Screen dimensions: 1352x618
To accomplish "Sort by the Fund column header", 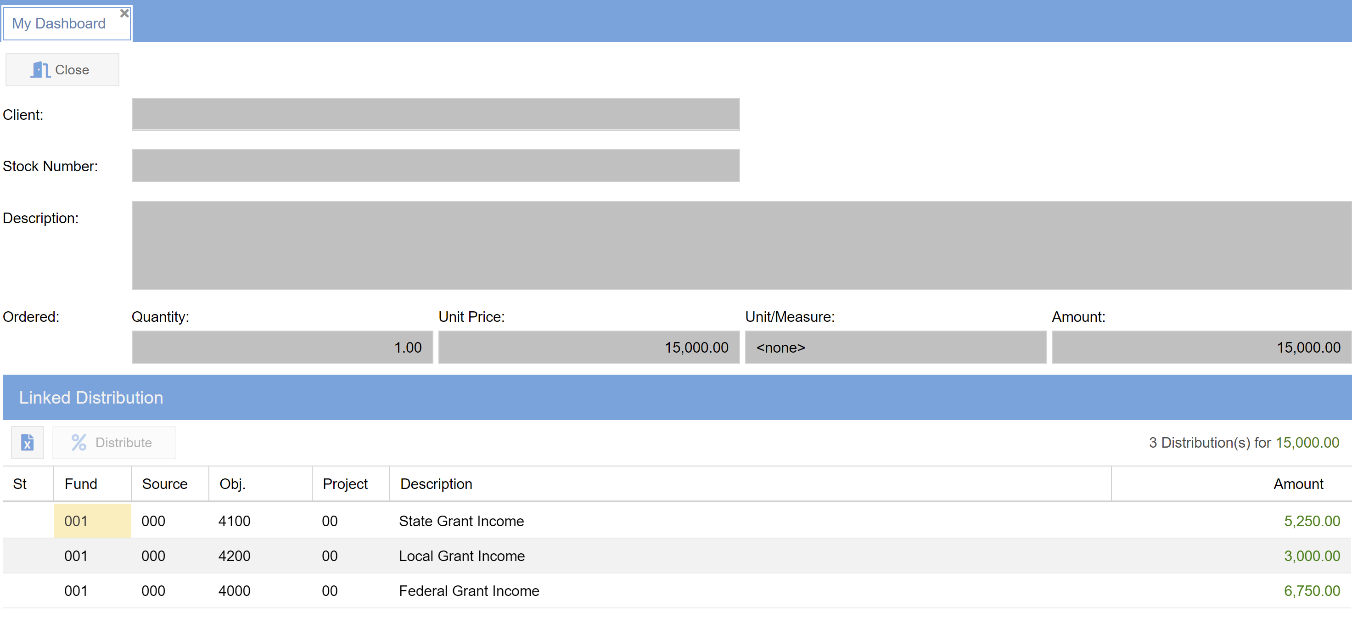I will click(x=81, y=483).
